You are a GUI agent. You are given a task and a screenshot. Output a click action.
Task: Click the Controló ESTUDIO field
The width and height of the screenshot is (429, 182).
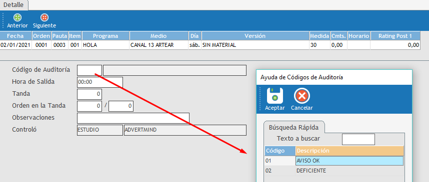point(100,130)
